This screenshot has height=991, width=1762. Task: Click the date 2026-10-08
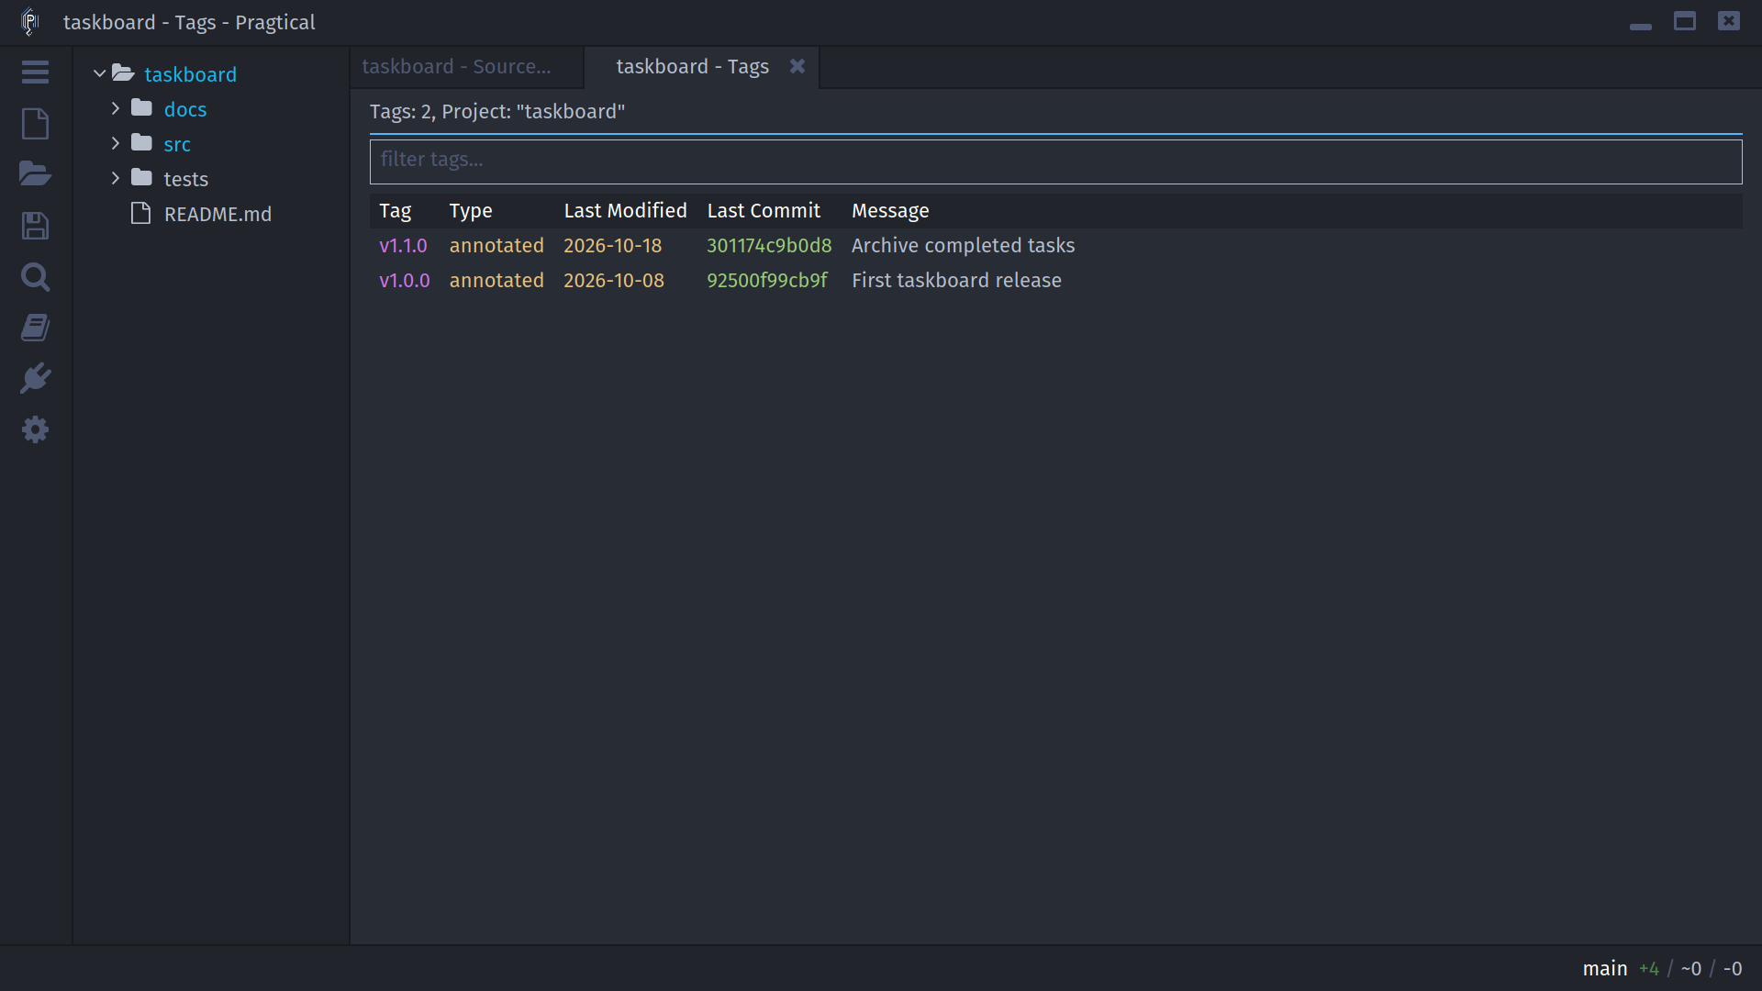(x=613, y=281)
